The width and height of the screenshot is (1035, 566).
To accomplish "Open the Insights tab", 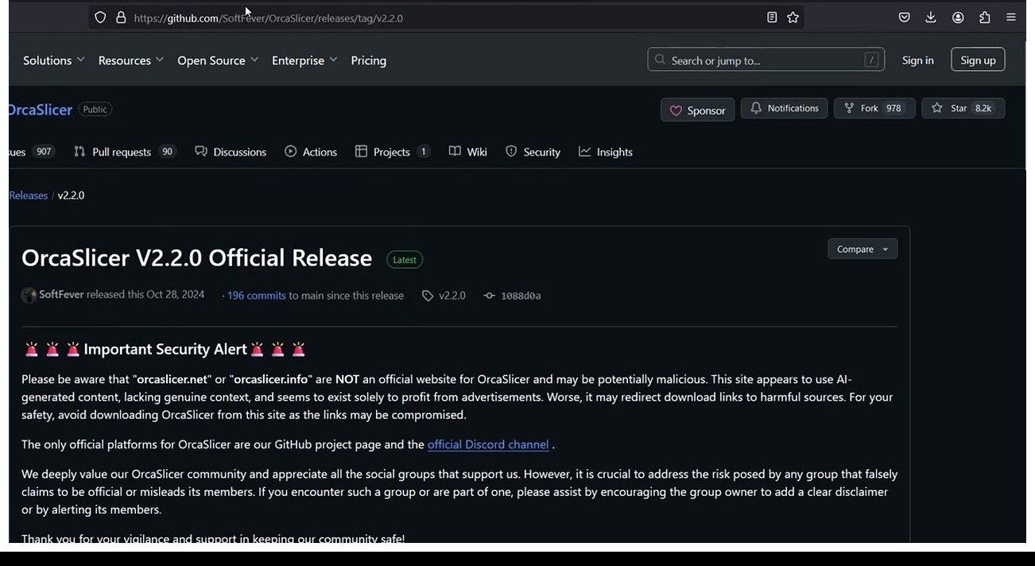I will (606, 152).
